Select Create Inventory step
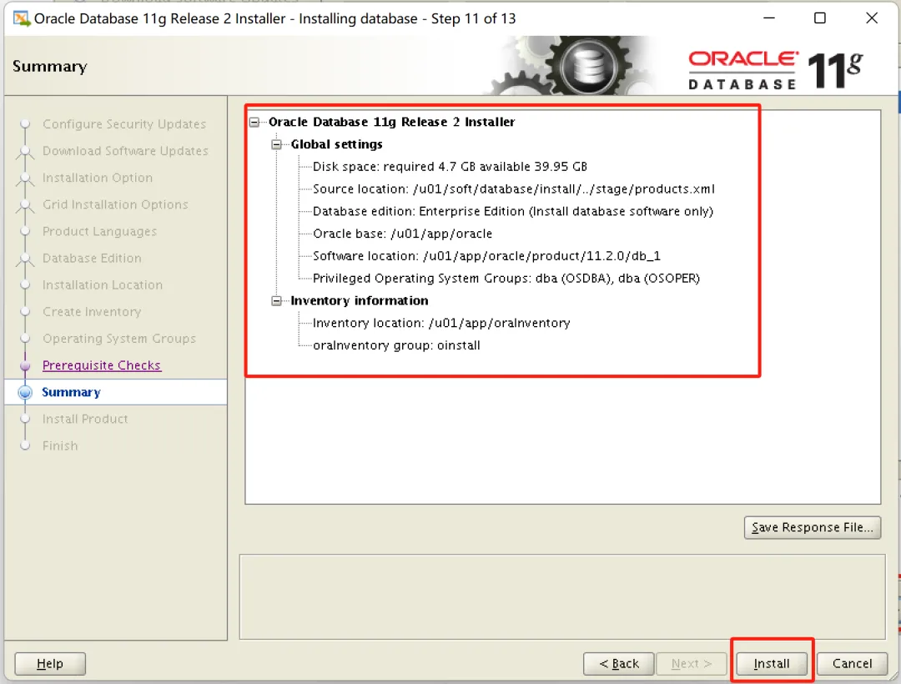This screenshot has width=901, height=684. coord(92,312)
